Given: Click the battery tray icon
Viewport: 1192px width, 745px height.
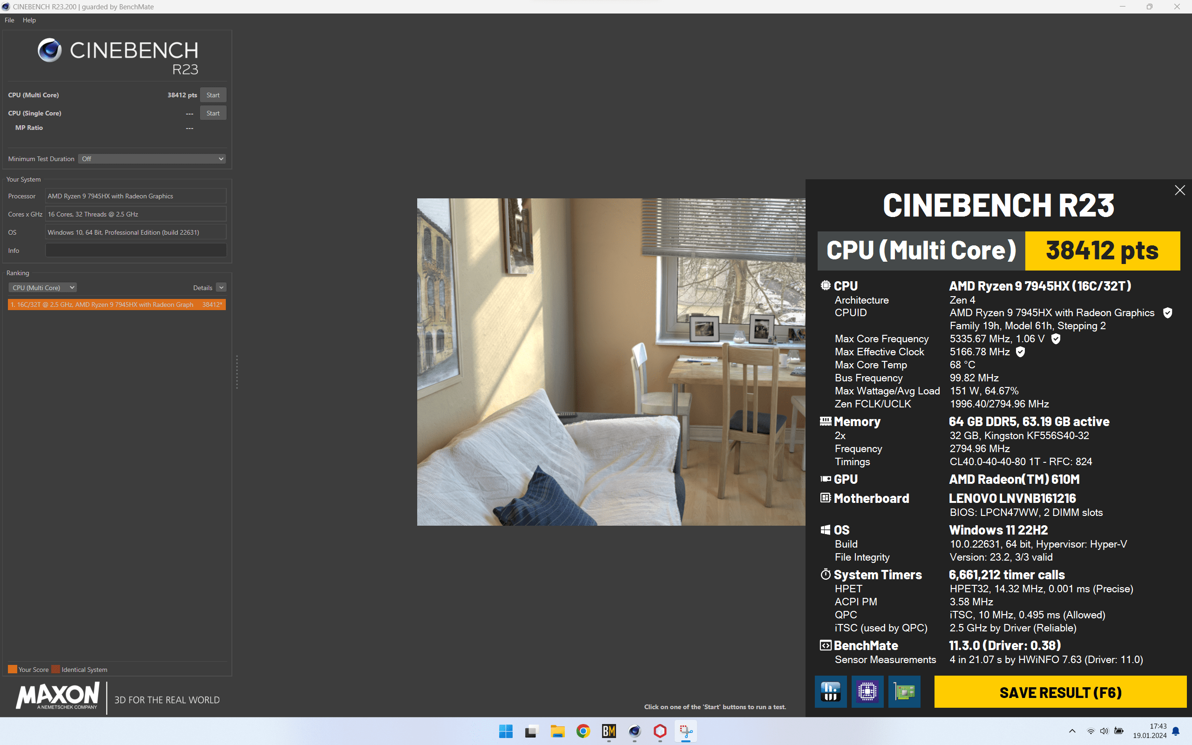Looking at the screenshot, I should [1118, 731].
